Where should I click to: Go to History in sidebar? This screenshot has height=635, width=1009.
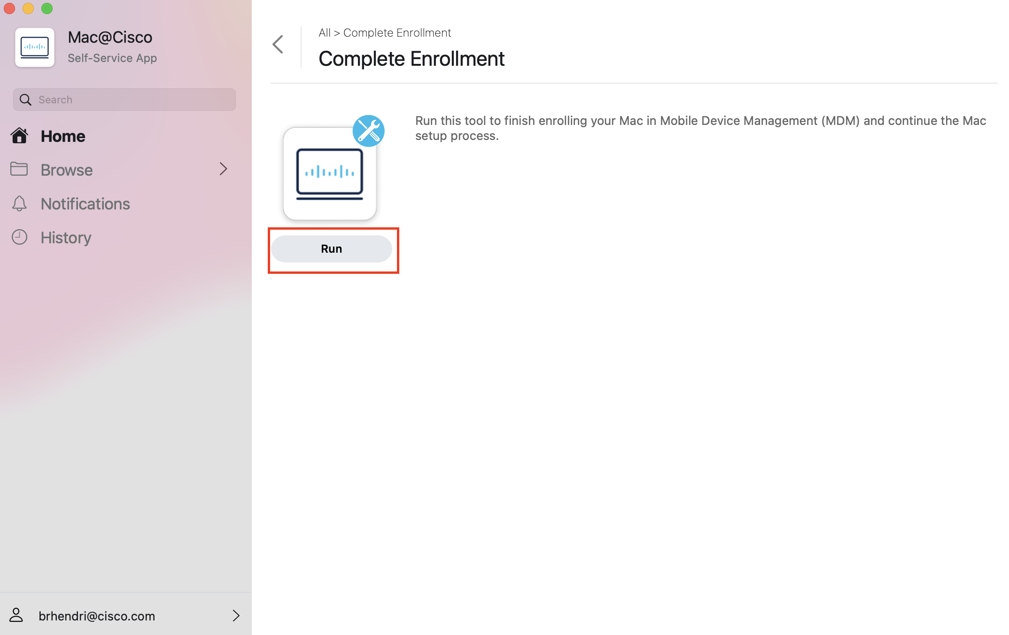pyautogui.click(x=66, y=238)
